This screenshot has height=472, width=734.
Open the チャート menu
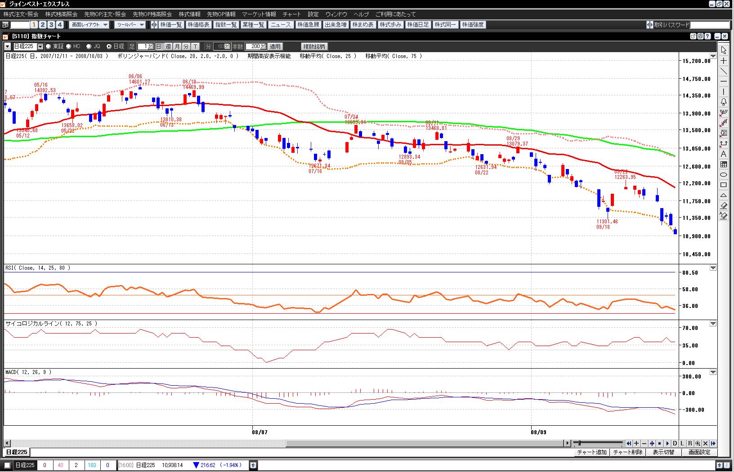click(x=291, y=14)
